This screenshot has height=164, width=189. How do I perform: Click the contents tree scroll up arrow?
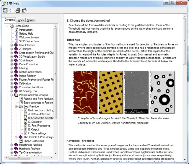coord(56,26)
